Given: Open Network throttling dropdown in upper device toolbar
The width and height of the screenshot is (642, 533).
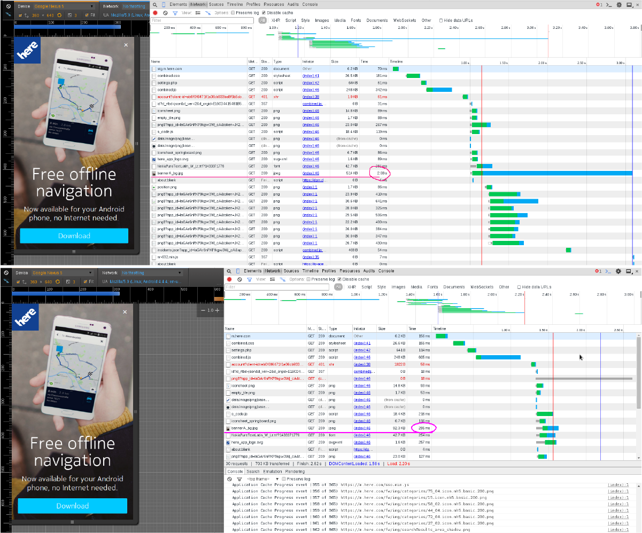Looking at the screenshot, I should click(x=135, y=6).
